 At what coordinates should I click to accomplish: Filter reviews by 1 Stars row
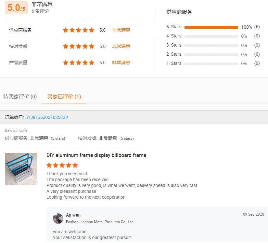click(x=211, y=64)
